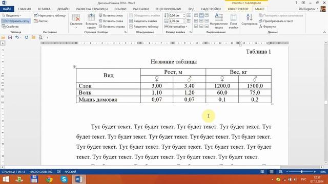Click Преобразовать в текст (convert to text)
Viewport: 328px width, 184px height.
(276, 21)
